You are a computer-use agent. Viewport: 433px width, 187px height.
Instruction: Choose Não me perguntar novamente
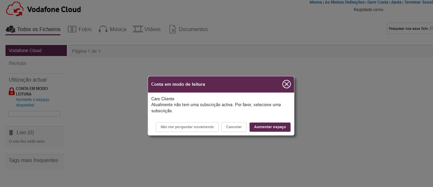pos(187,127)
